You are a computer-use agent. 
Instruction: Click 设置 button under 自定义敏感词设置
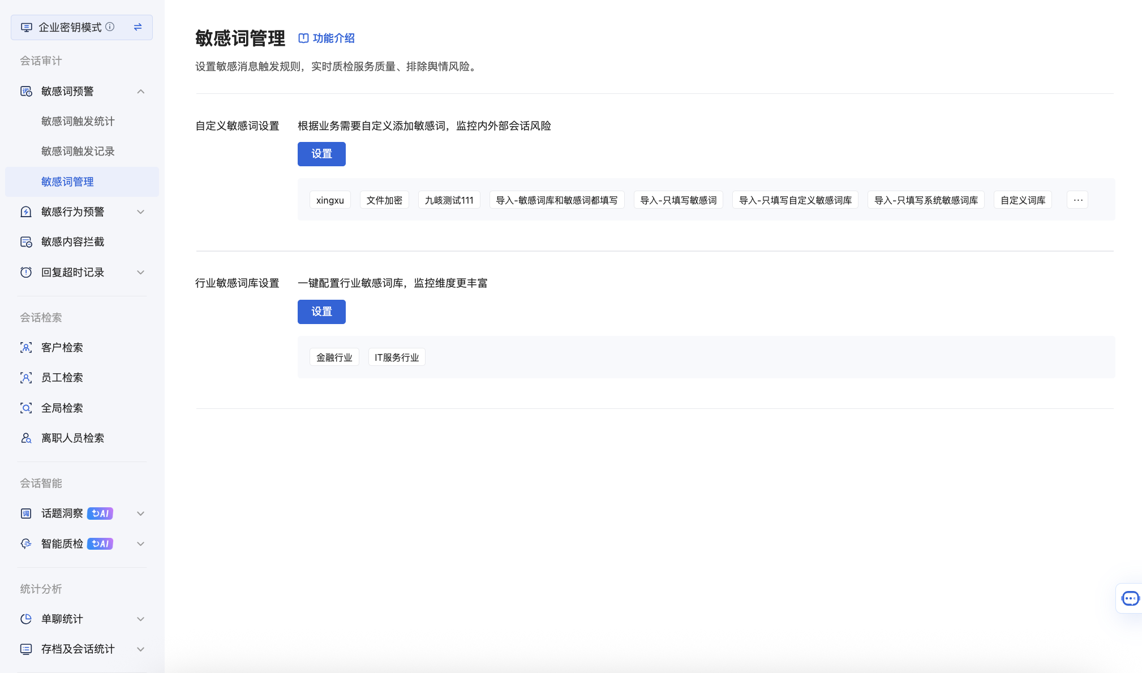(321, 154)
